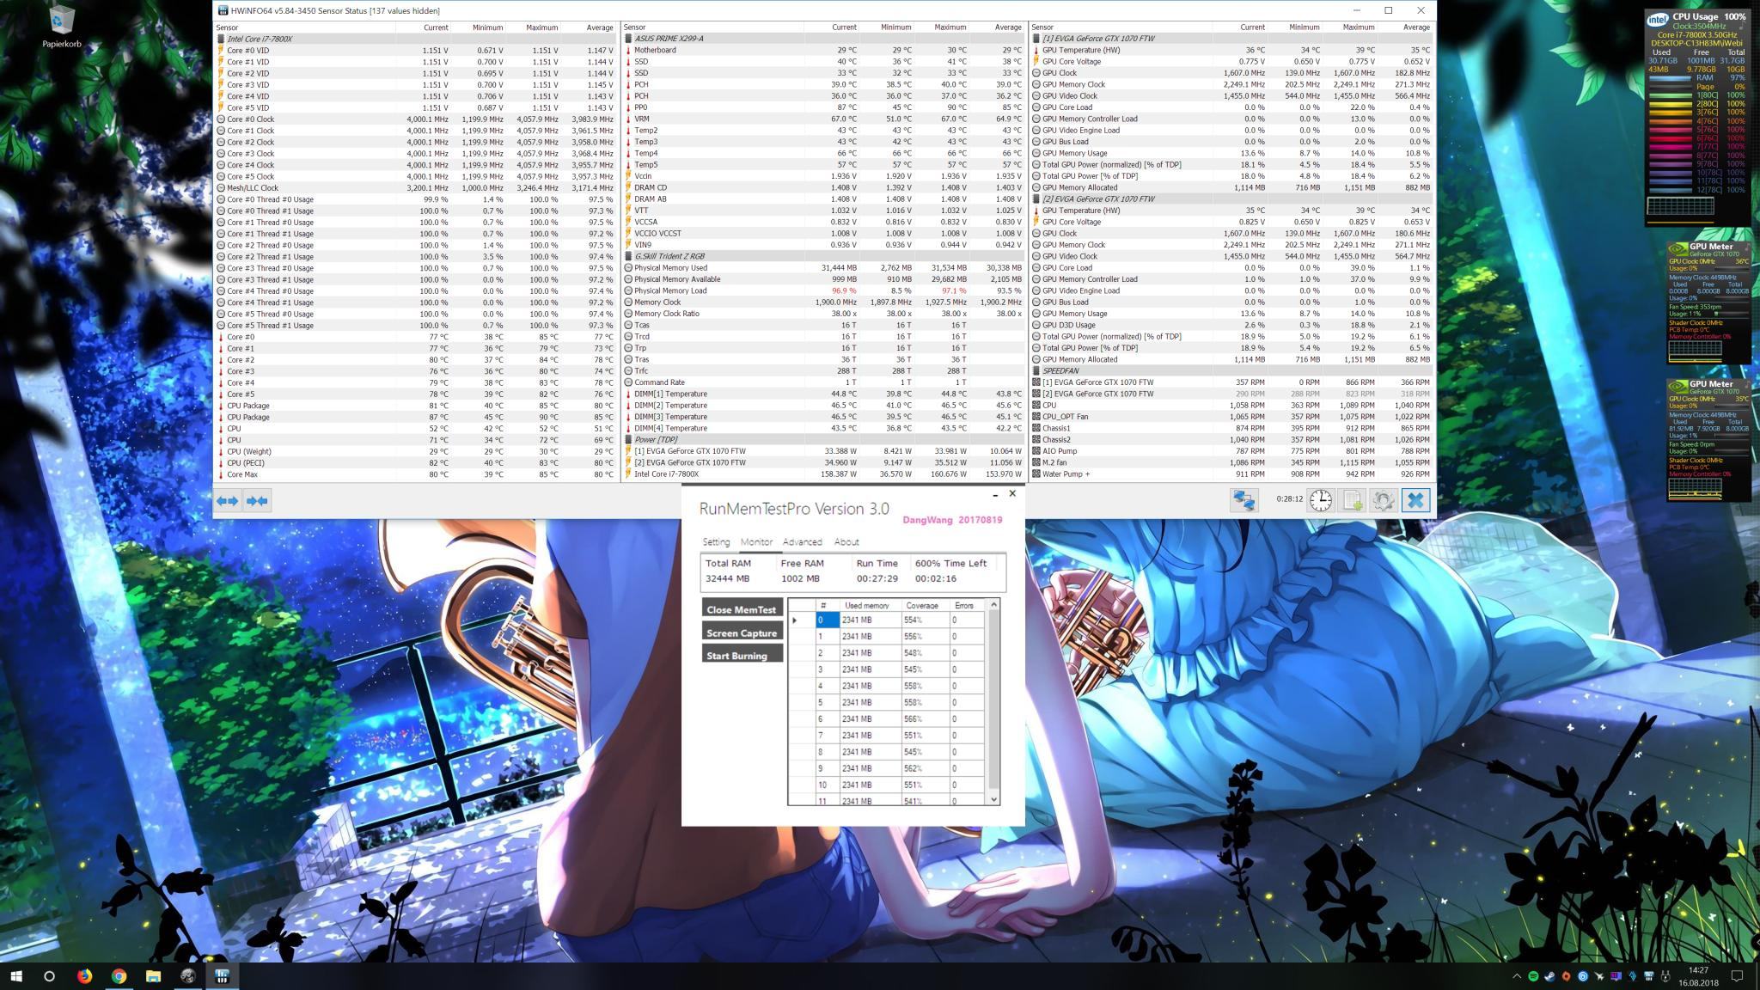Select the Intel Core i7-7800X power row
The width and height of the screenshot is (1760, 990).
pyautogui.click(x=824, y=474)
